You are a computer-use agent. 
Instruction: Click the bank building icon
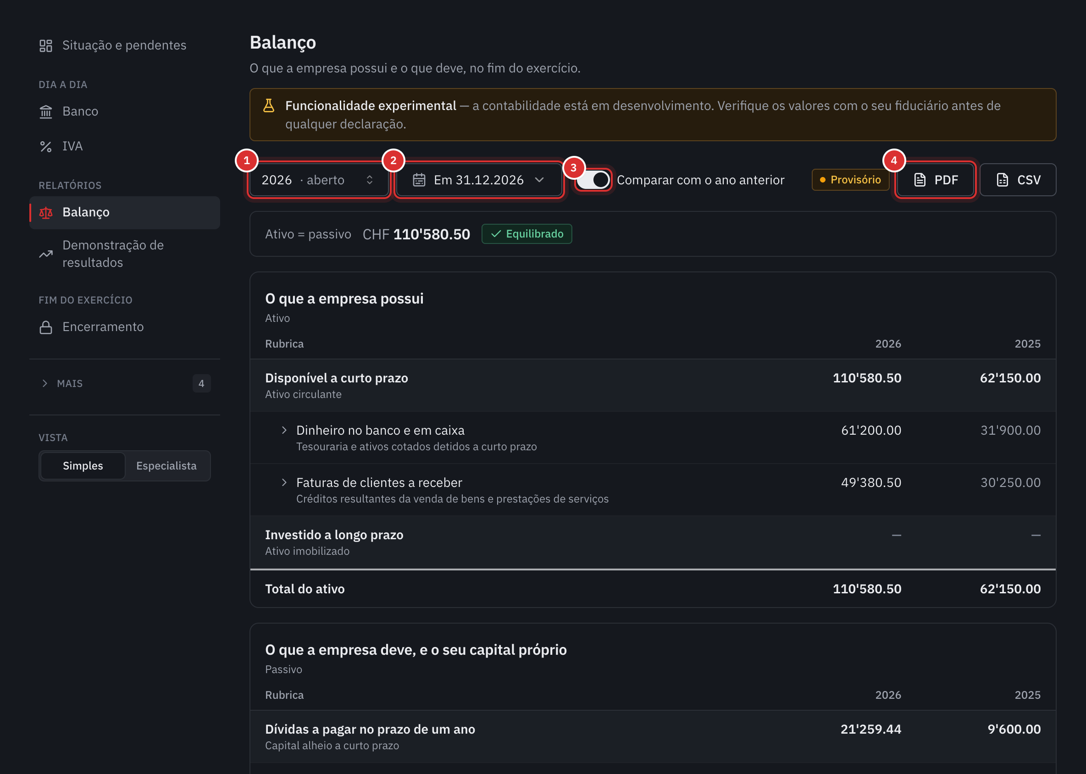[x=46, y=111]
